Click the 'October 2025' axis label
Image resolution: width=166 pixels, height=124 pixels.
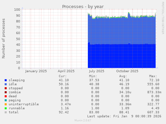pos(127,71)
